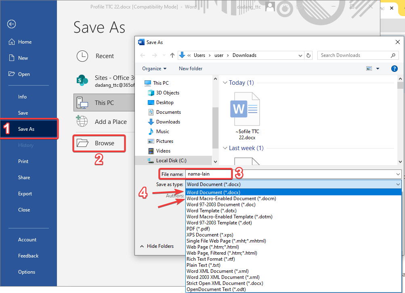Open Export in the Word sidebar
Viewport: 405px width, 293px height.
tap(25, 194)
